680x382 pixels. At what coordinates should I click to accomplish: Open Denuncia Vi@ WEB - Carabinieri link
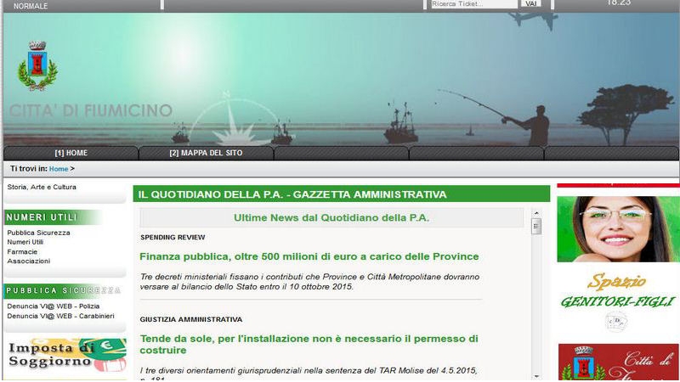(x=60, y=316)
